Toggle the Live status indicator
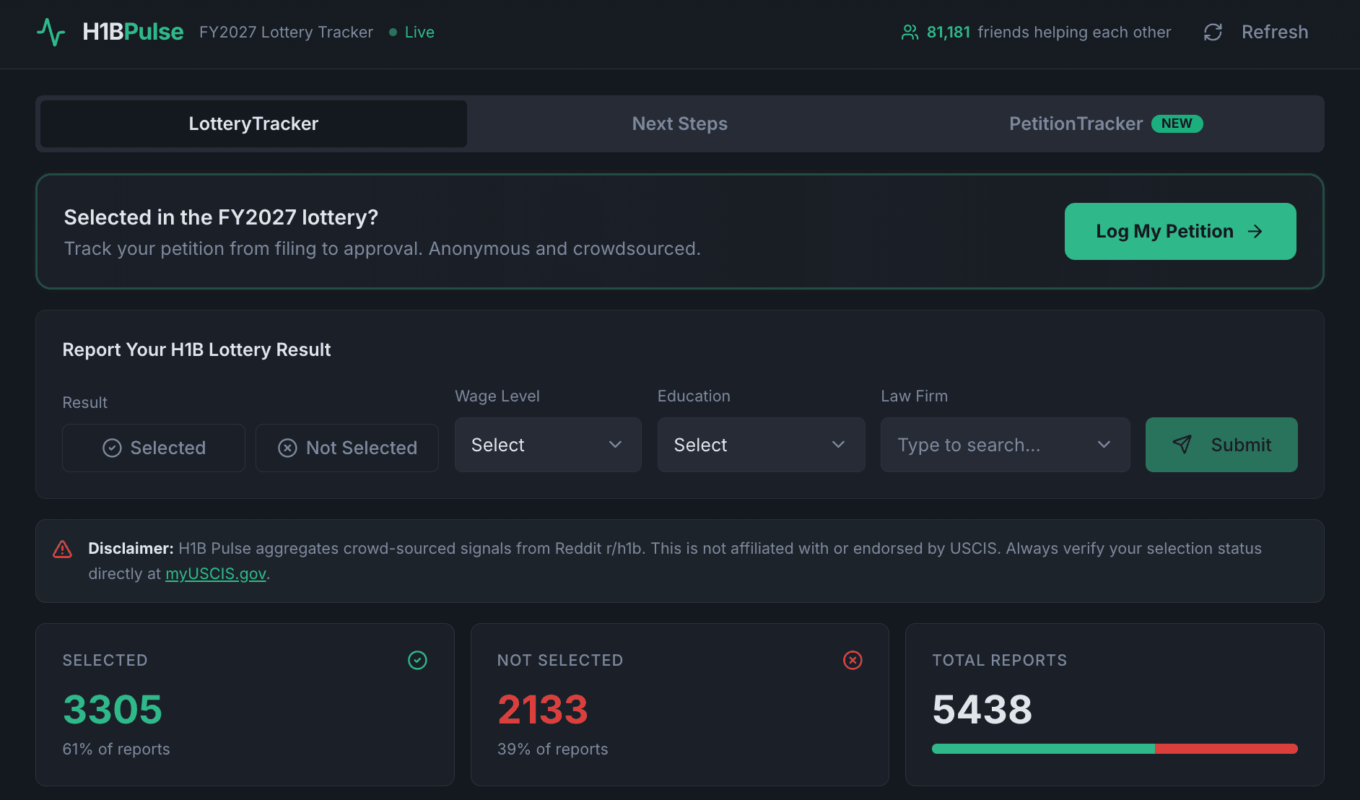 (x=411, y=32)
